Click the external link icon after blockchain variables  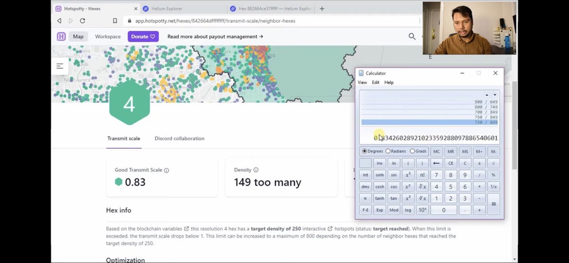[186, 229]
